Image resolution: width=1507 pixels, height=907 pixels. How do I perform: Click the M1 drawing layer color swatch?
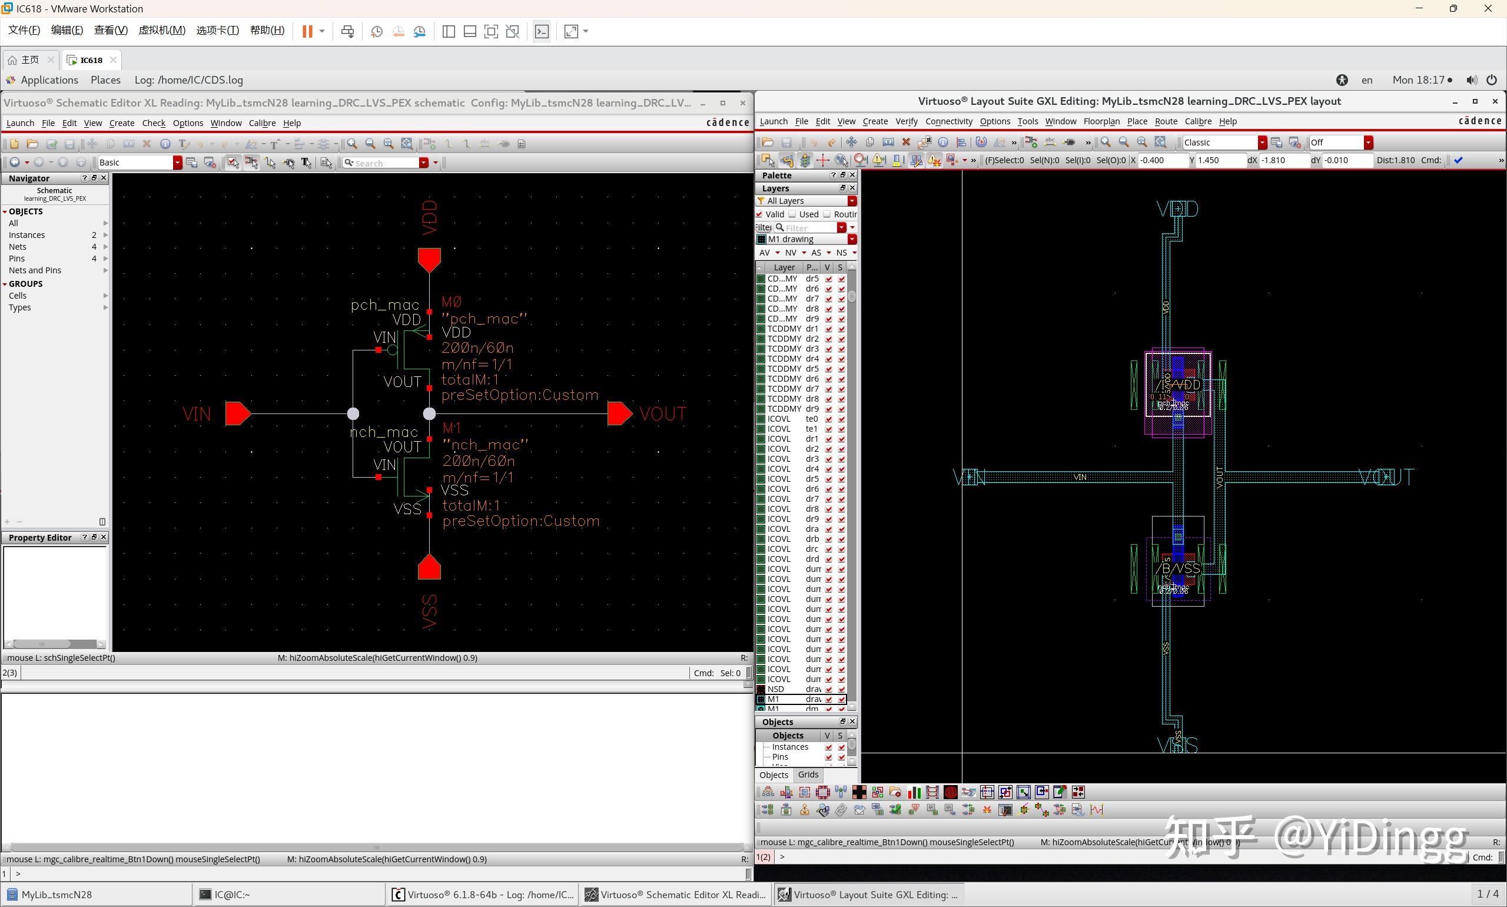pyautogui.click(x=762, y=239)
